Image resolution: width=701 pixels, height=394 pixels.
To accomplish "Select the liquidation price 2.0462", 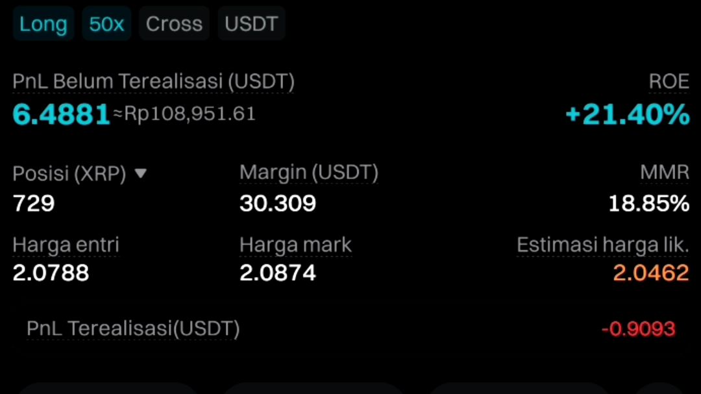I will pyautogui.click(x=651, y=273).
